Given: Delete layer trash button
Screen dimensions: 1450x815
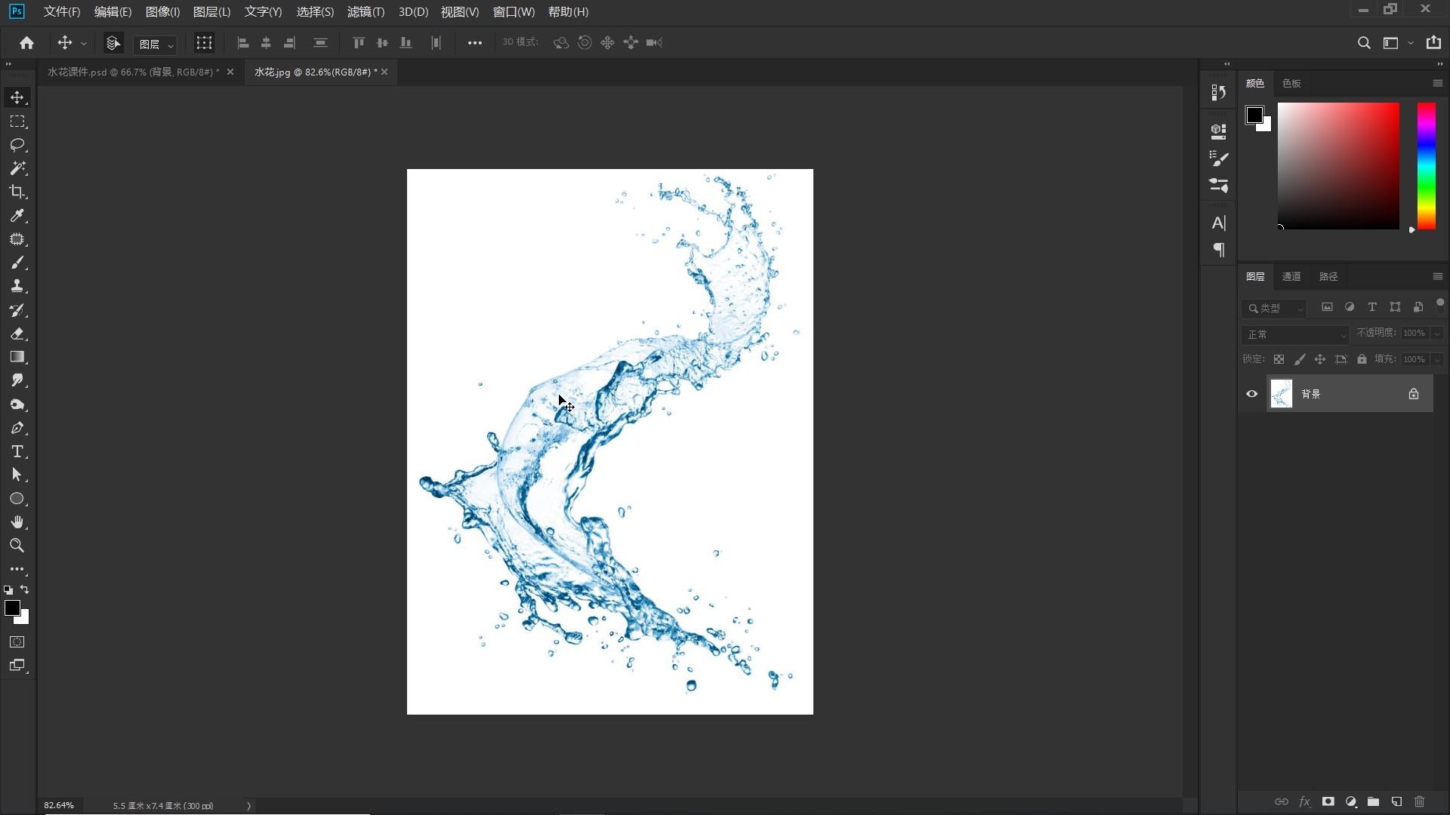Looking at the screenshot, I should coord(1419,801).
